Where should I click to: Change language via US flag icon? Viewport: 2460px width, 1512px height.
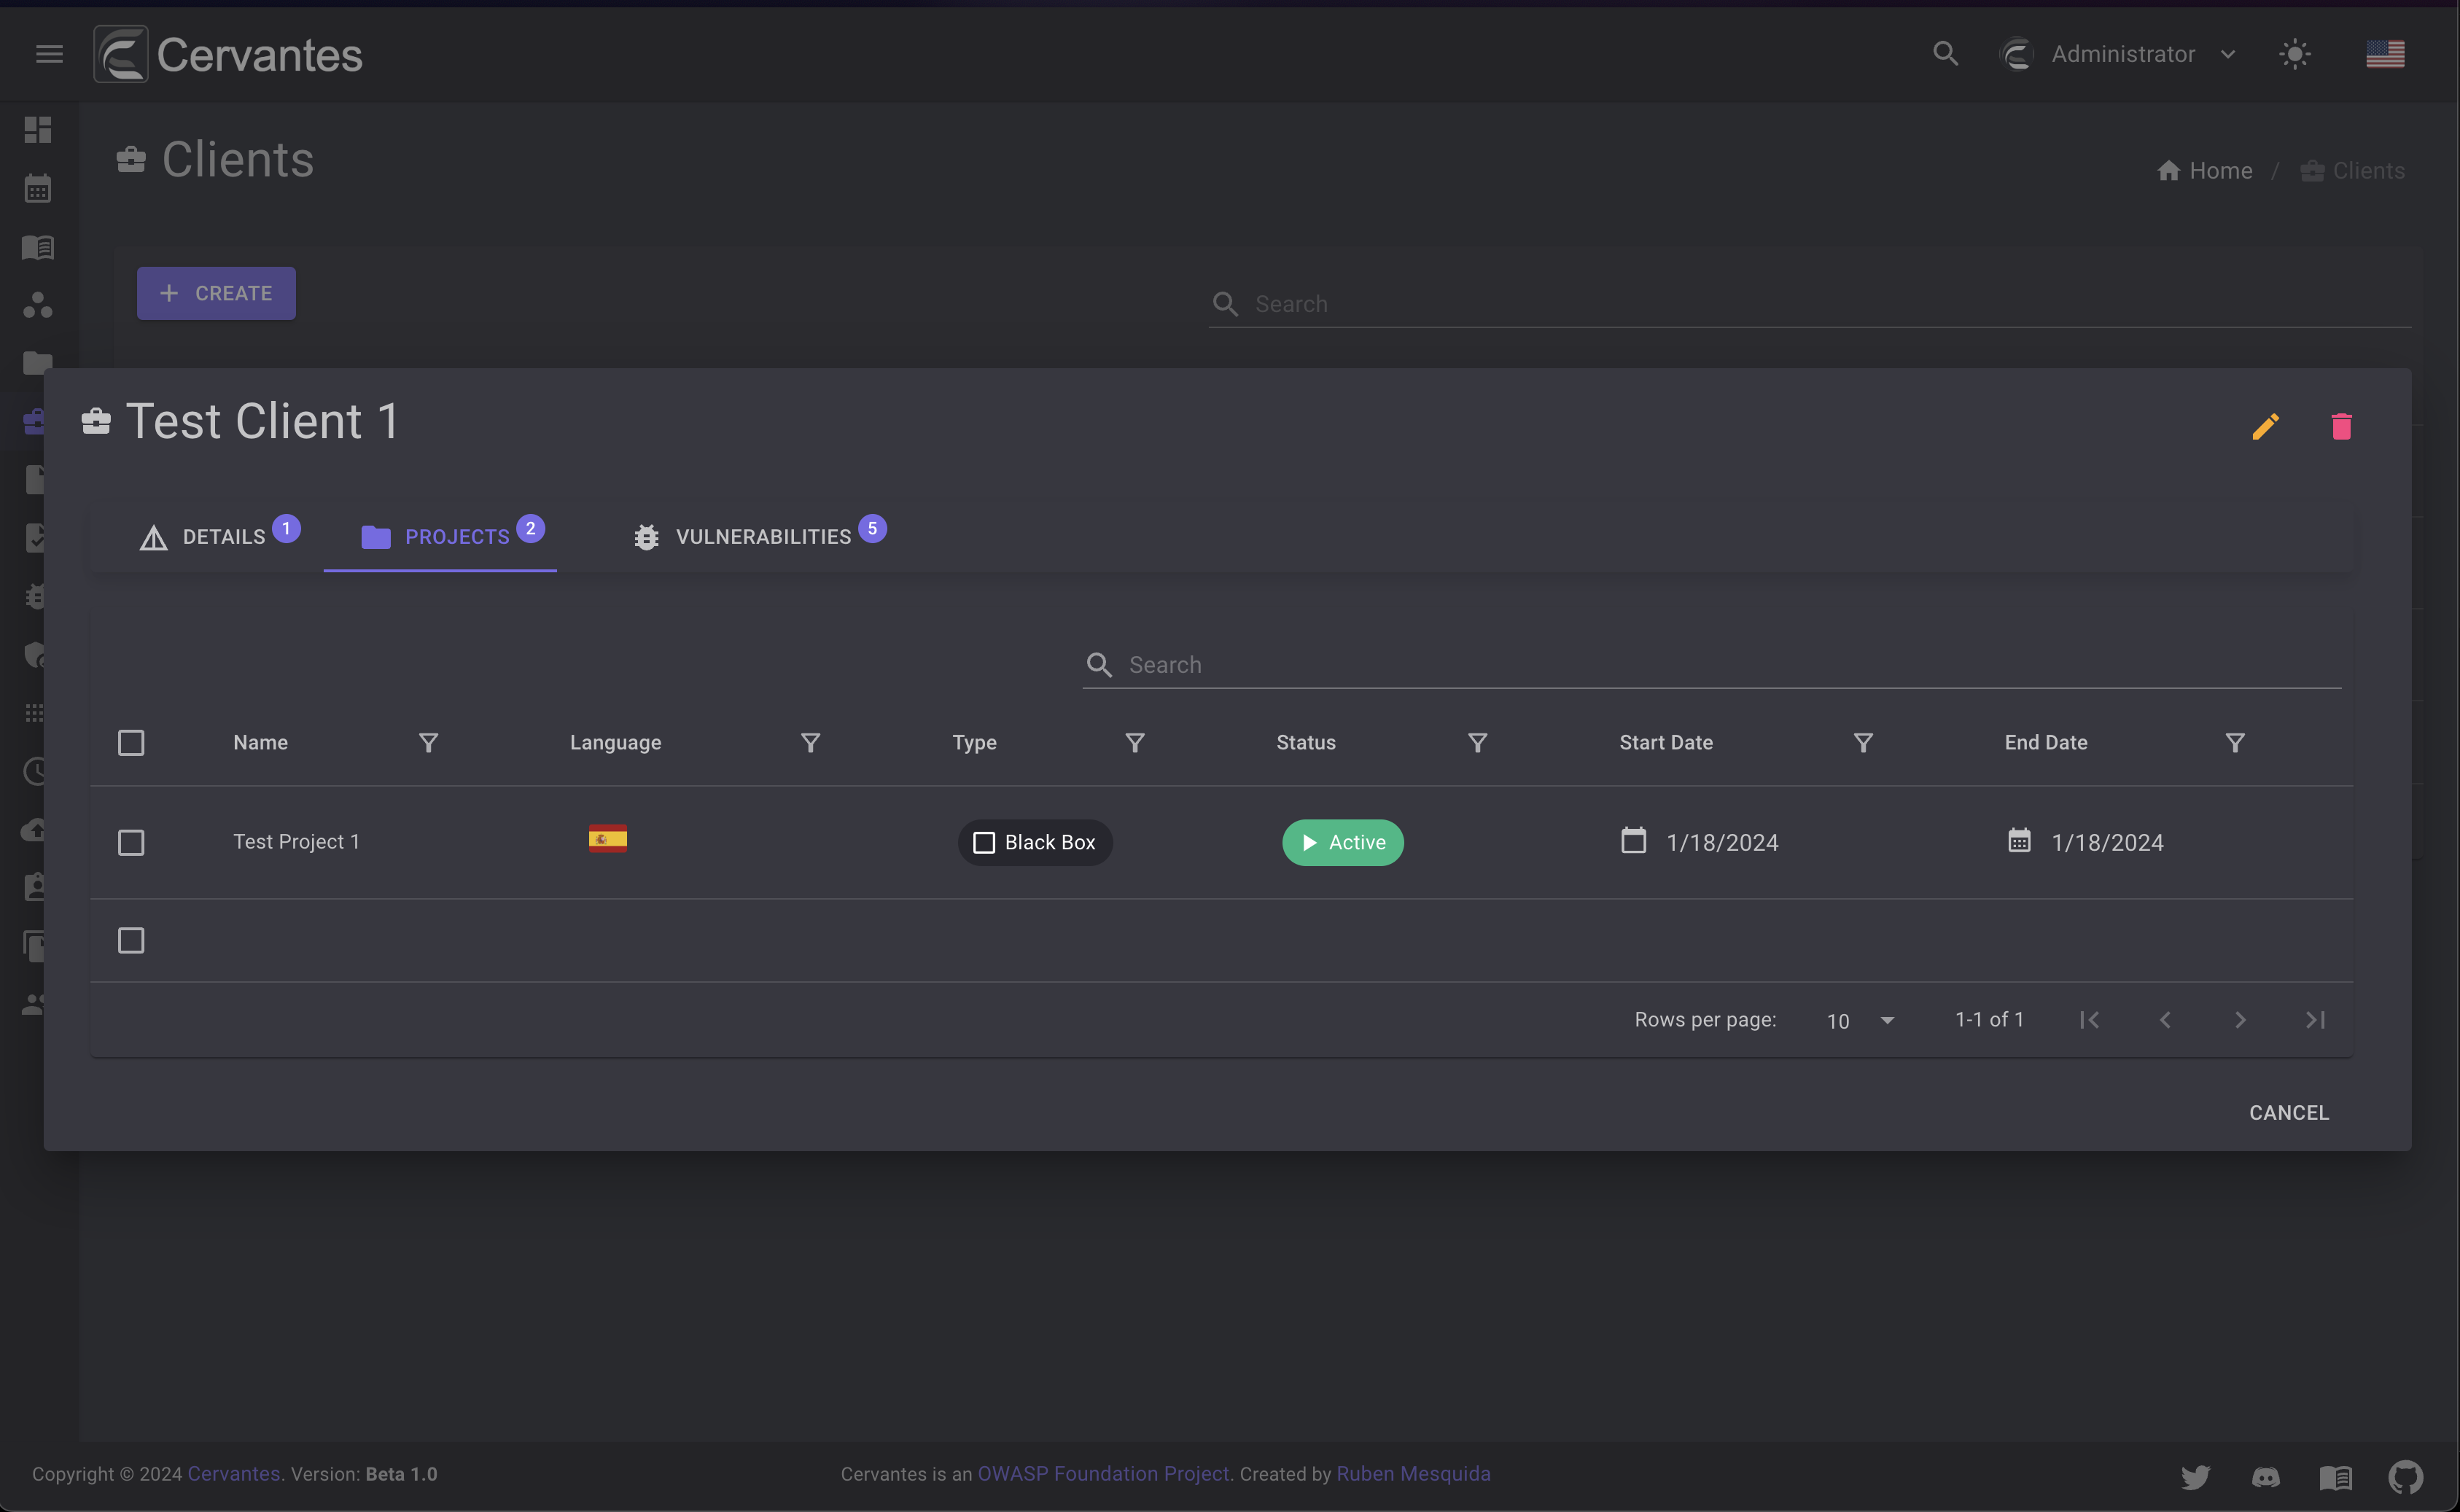point(2385,54)
